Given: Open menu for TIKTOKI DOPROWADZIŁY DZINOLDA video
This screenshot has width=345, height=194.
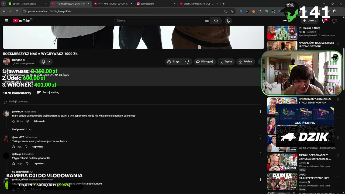Looking at the screenshot, I should pos(338,155).
